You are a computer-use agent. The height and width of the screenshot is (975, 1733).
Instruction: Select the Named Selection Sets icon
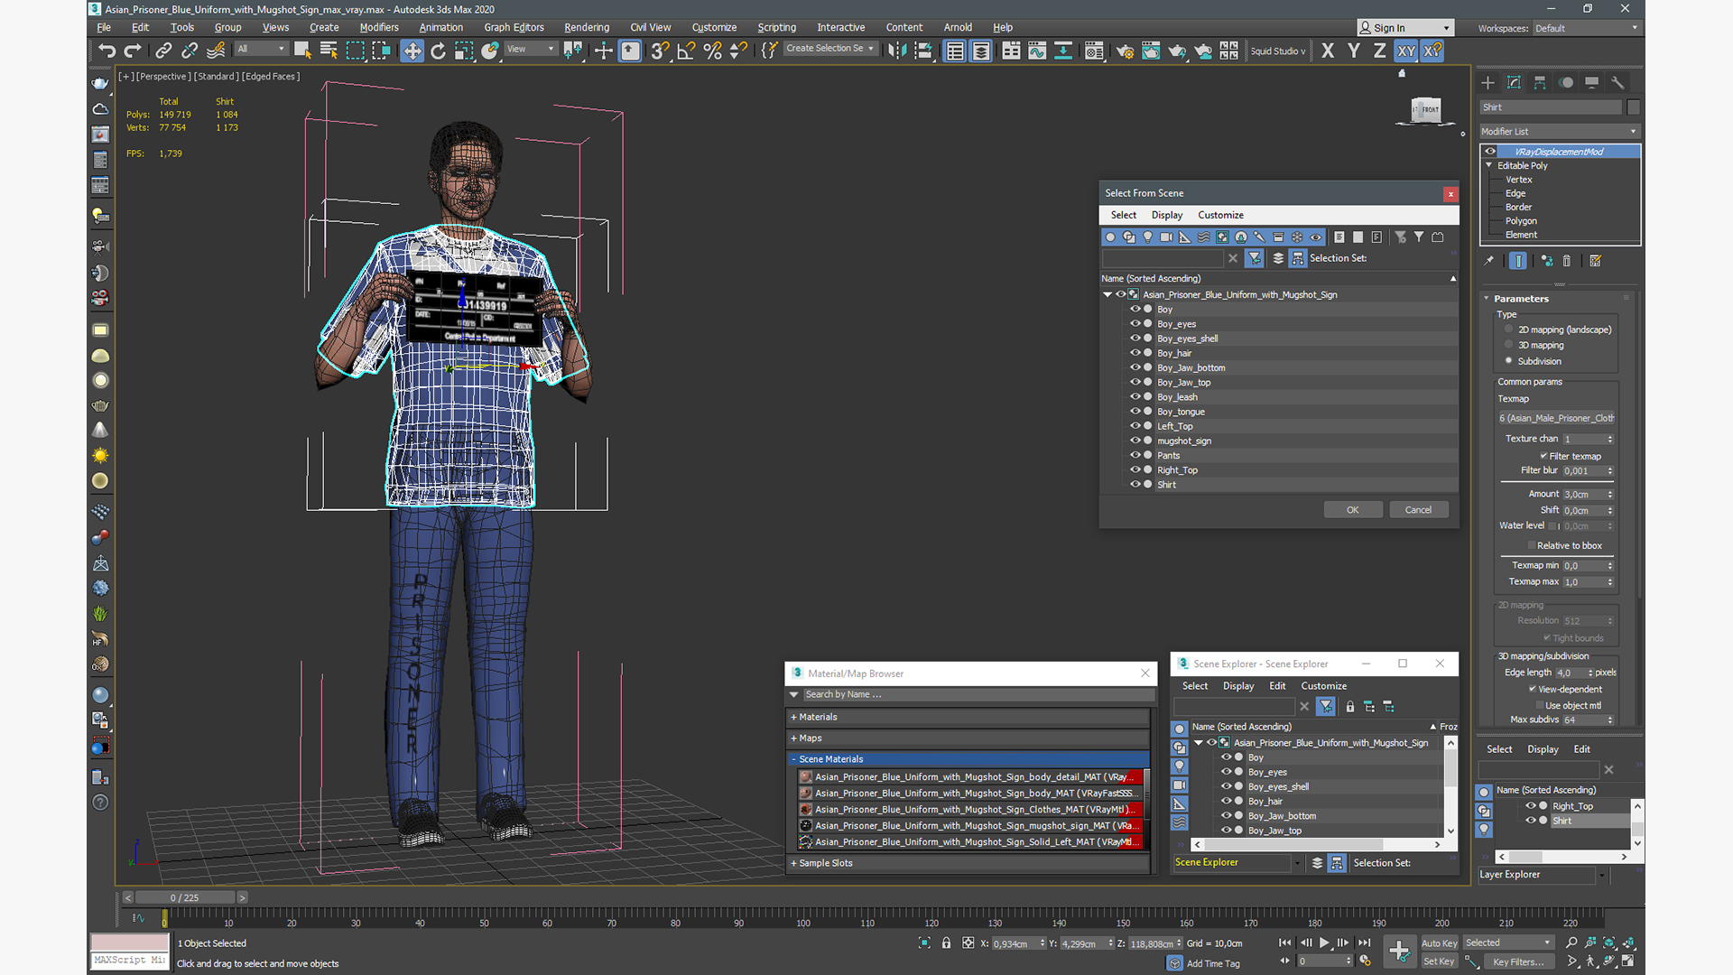coord(770,50)
